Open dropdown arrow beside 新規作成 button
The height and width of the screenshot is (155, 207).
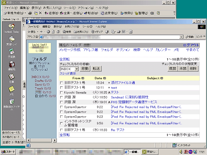tap(25, 13)
